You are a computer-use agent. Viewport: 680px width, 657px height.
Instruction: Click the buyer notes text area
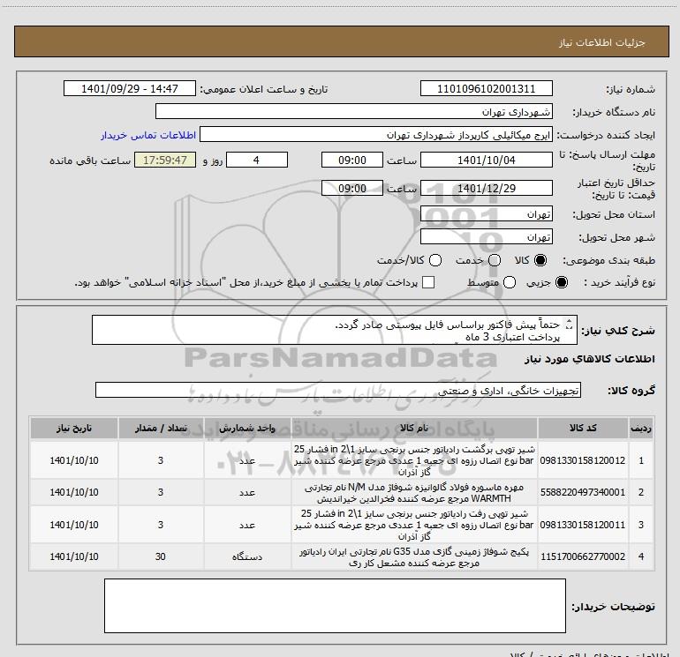(335, 606)
